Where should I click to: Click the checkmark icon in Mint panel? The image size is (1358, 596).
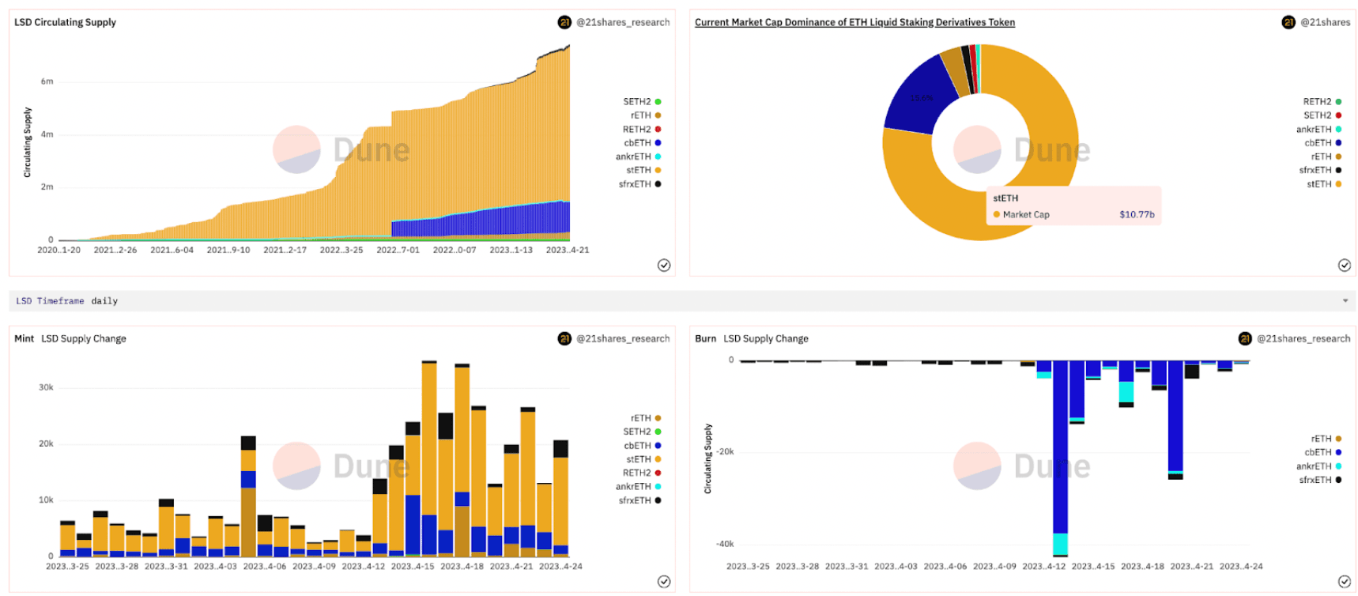(x=664, y=582)
